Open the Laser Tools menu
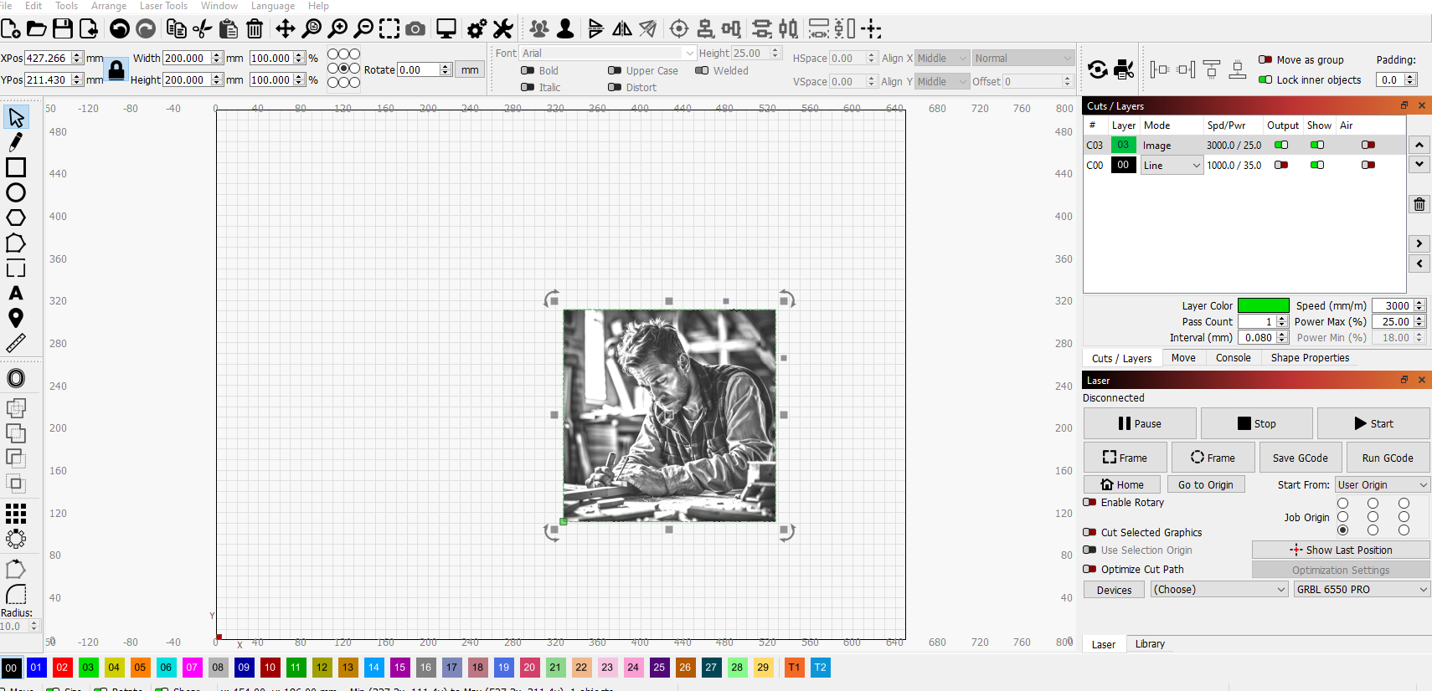The image size is (1432, 691). 163,6
